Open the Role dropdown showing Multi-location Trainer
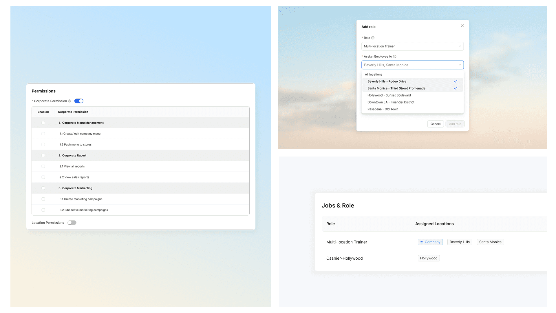The image size is (556, 313). pyautogui.click(x=412, y=46)
